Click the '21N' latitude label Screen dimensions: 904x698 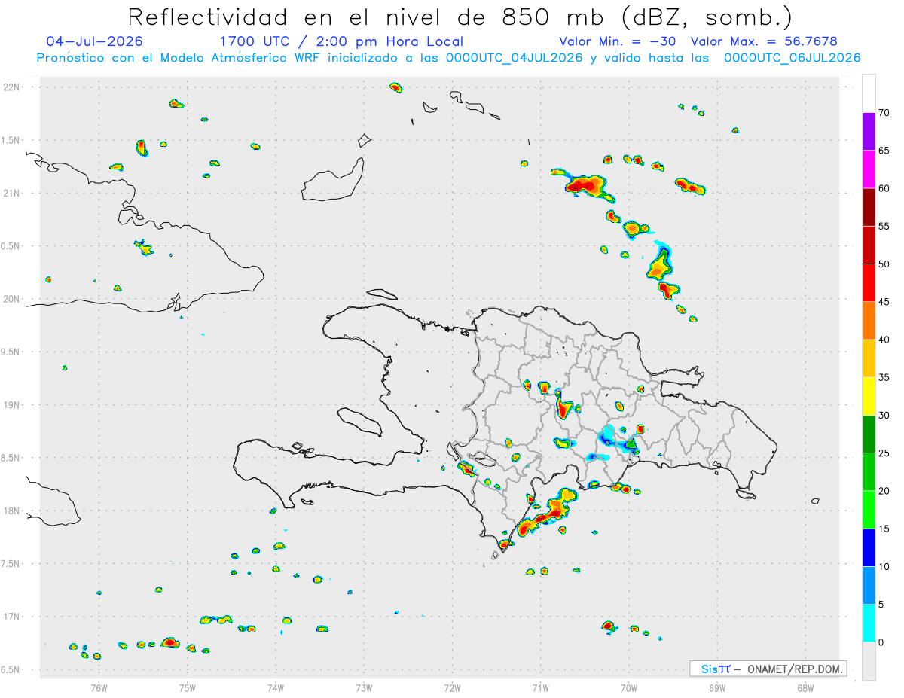click(x=13, y=194)
